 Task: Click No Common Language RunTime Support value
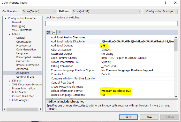point(127,70)
